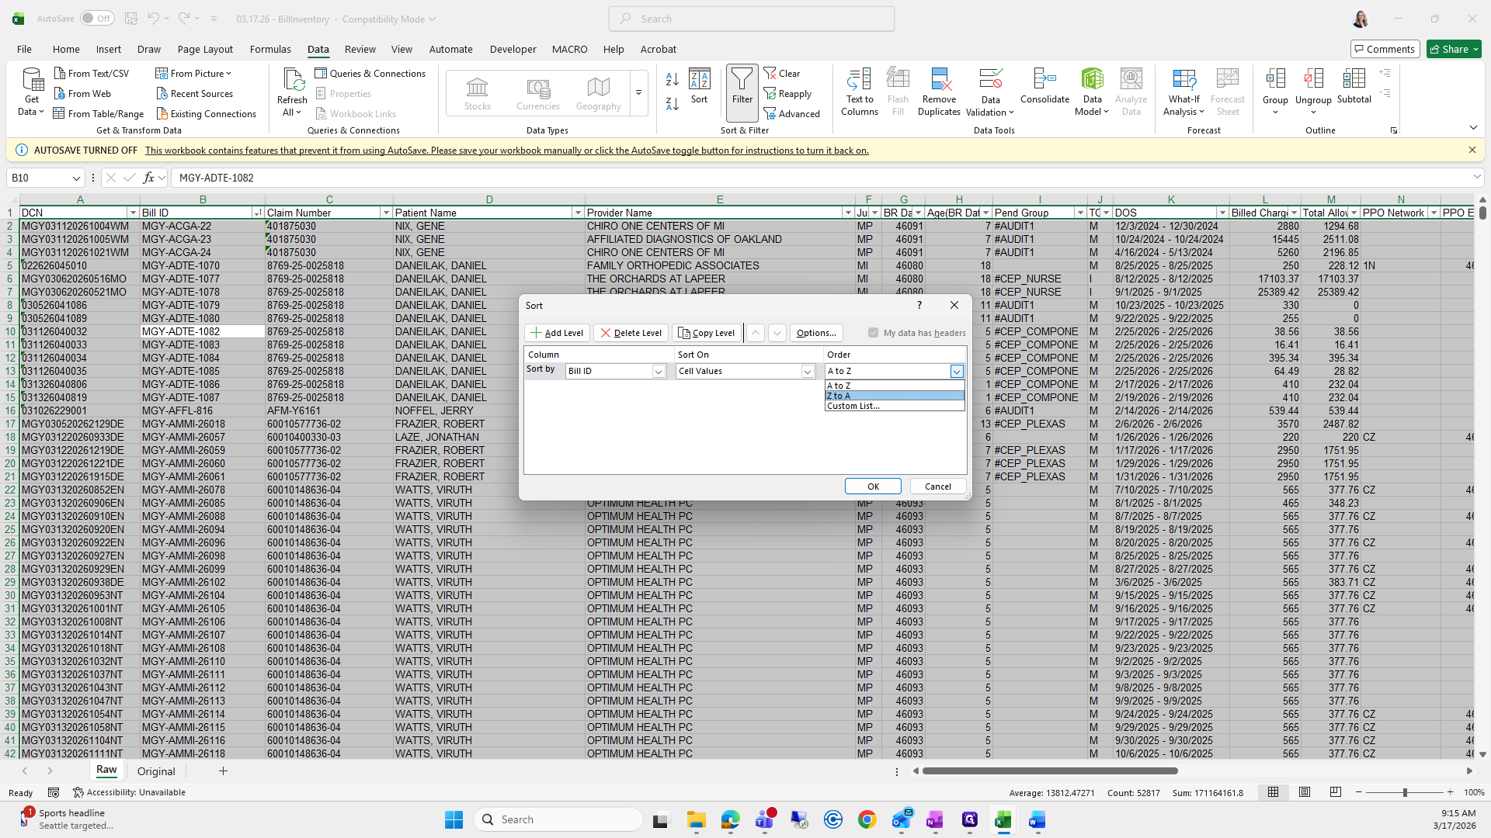Click Refresh All icon
The image size is (1491, 838).
292,80
